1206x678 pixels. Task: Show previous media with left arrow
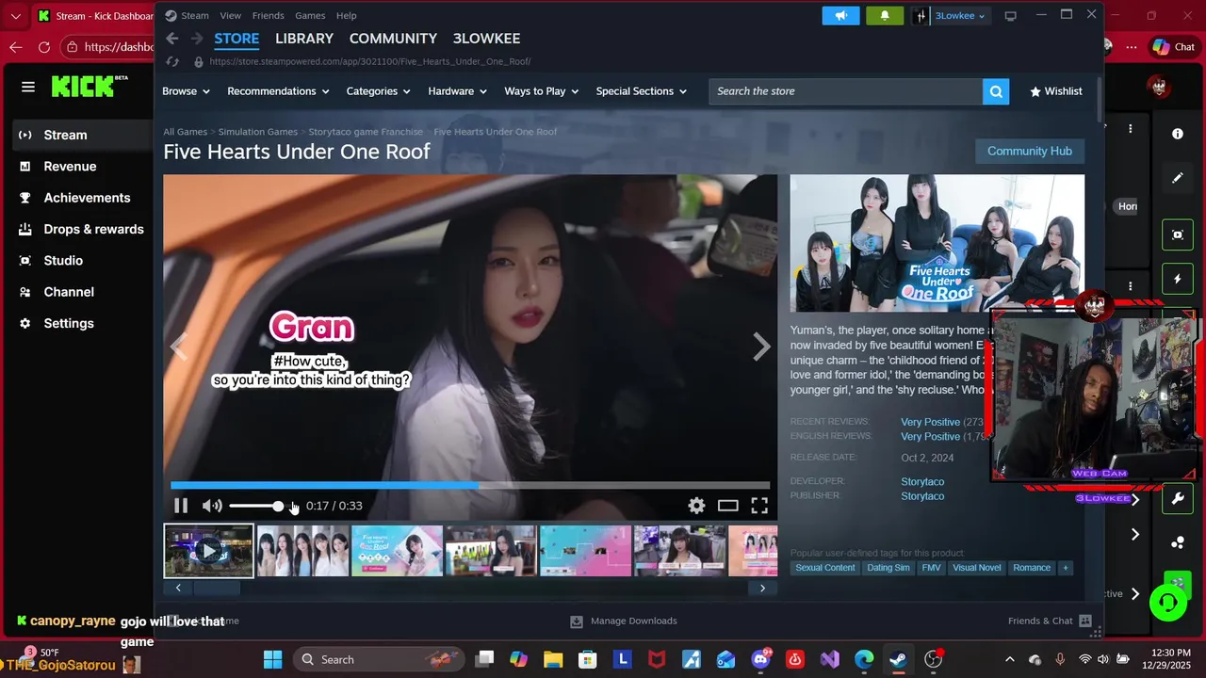click(x=179, y=347)
